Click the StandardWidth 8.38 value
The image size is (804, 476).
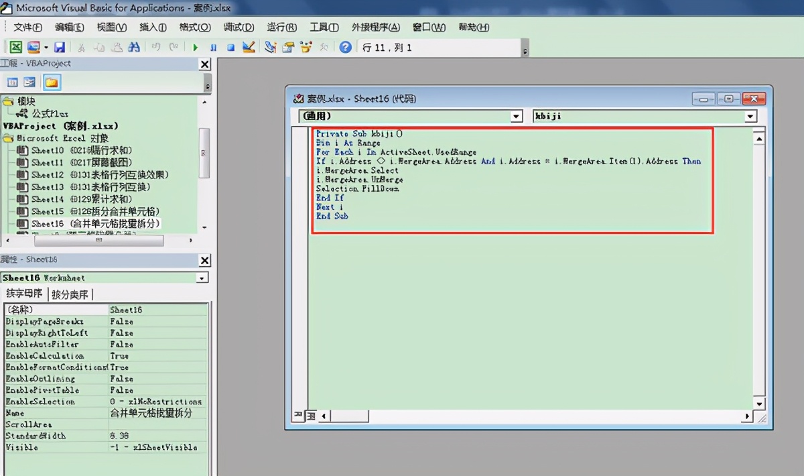pyautogui.click(x=159, y=436)
